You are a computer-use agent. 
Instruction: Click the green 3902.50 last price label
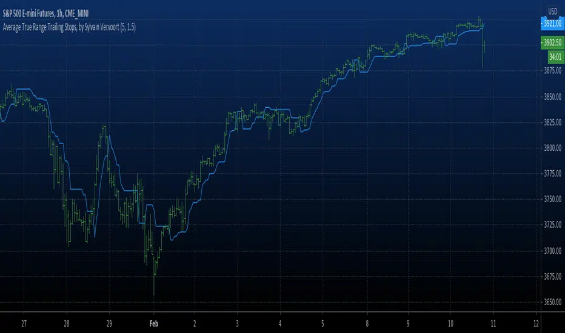coord(552,42)
